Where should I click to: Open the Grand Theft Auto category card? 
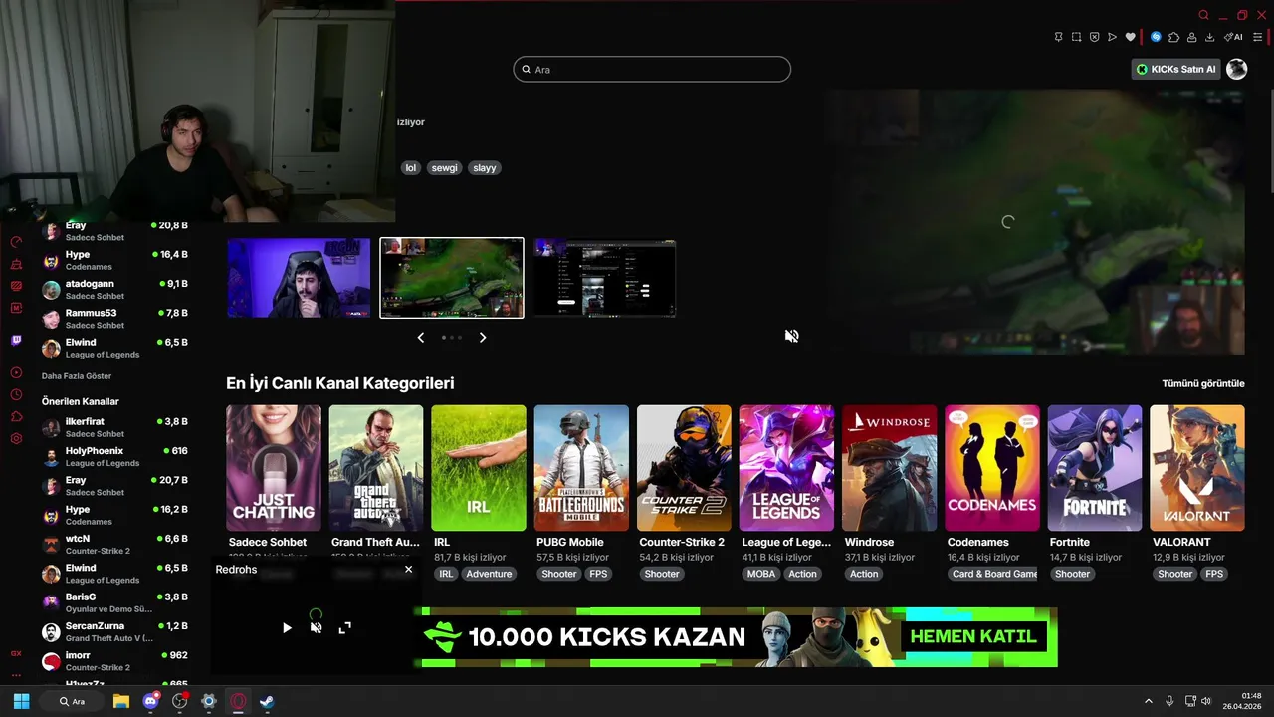click(376, 468)
